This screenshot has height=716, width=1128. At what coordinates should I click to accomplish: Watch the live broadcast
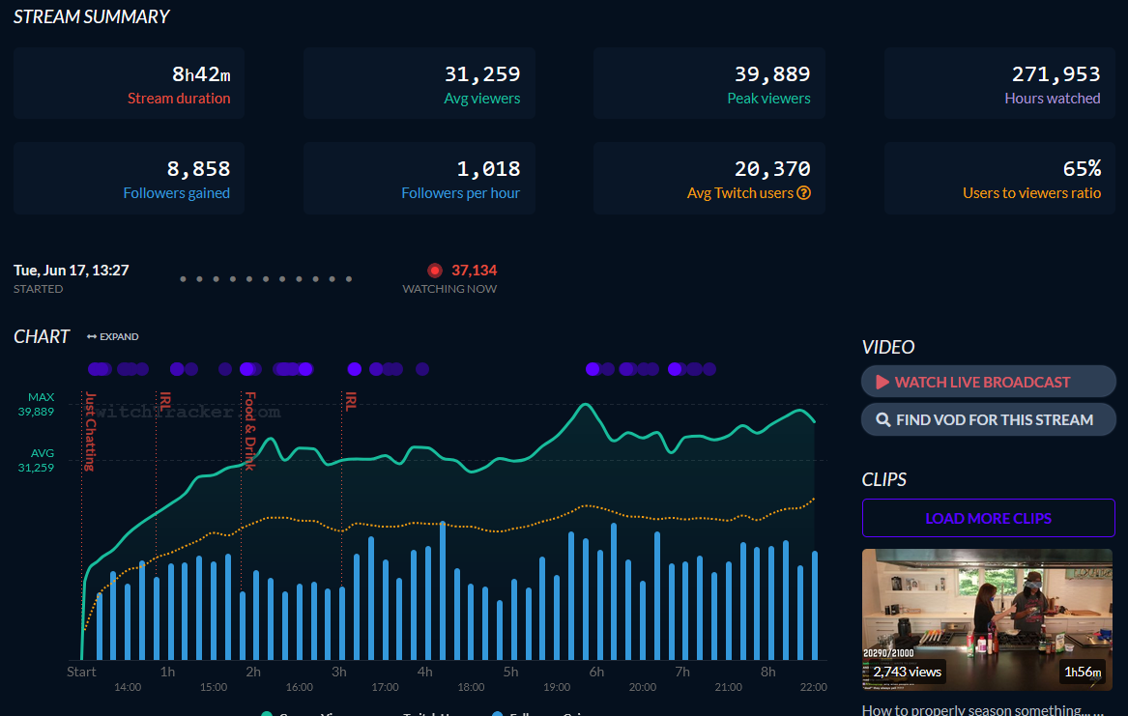(988, 382)
